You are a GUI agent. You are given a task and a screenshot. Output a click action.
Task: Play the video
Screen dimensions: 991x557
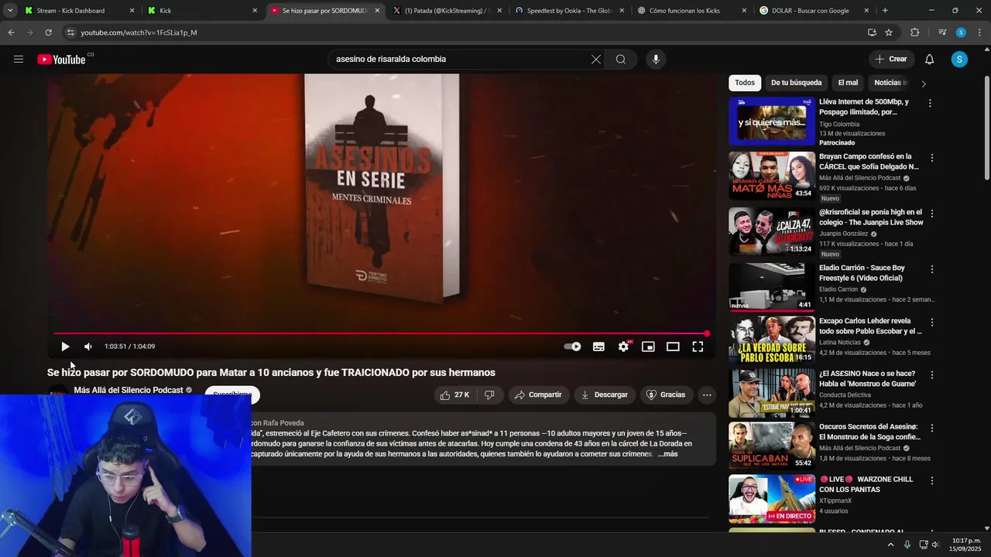pos(65,347)
